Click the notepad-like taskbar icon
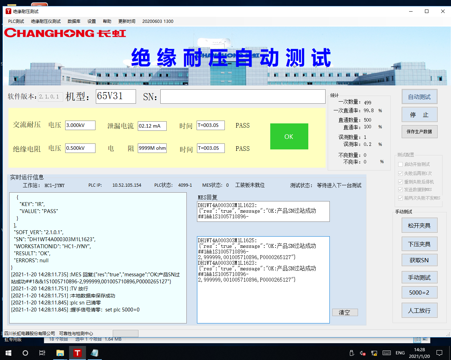Image resolution: width=451 pixels, height=360 pixels. point(94,353)
